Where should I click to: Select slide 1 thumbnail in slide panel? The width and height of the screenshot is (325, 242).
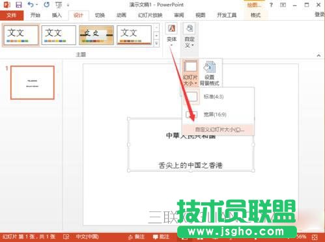(x=33, y=83)
